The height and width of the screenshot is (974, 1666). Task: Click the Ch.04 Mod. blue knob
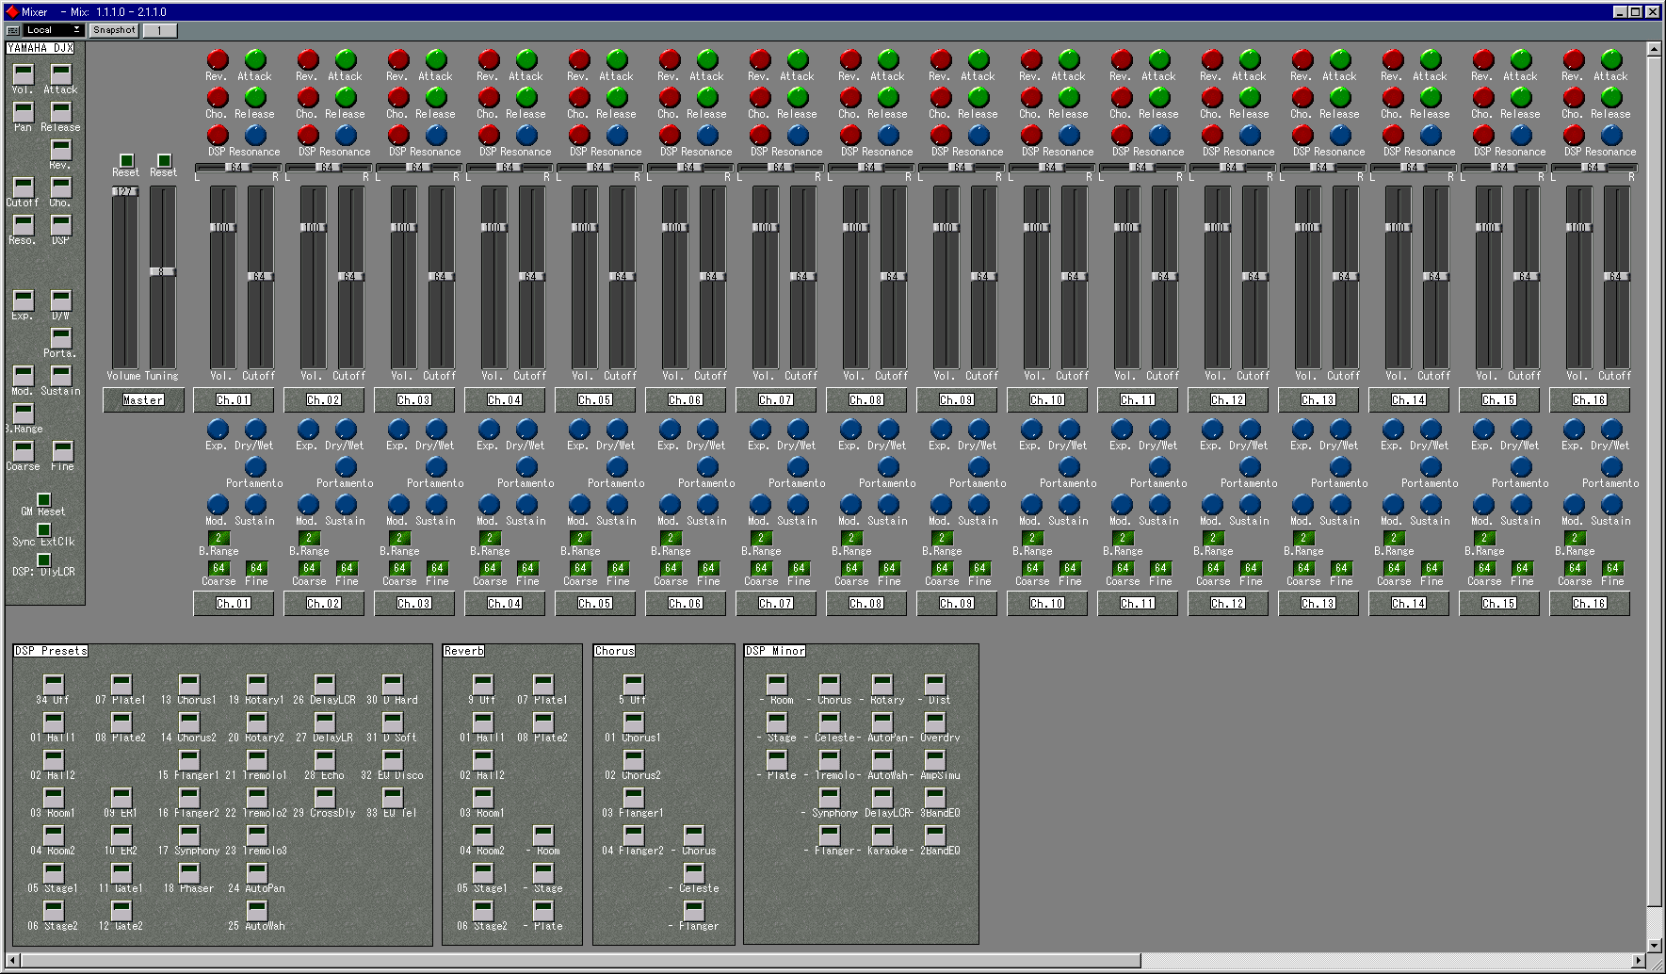pos(489,505)
